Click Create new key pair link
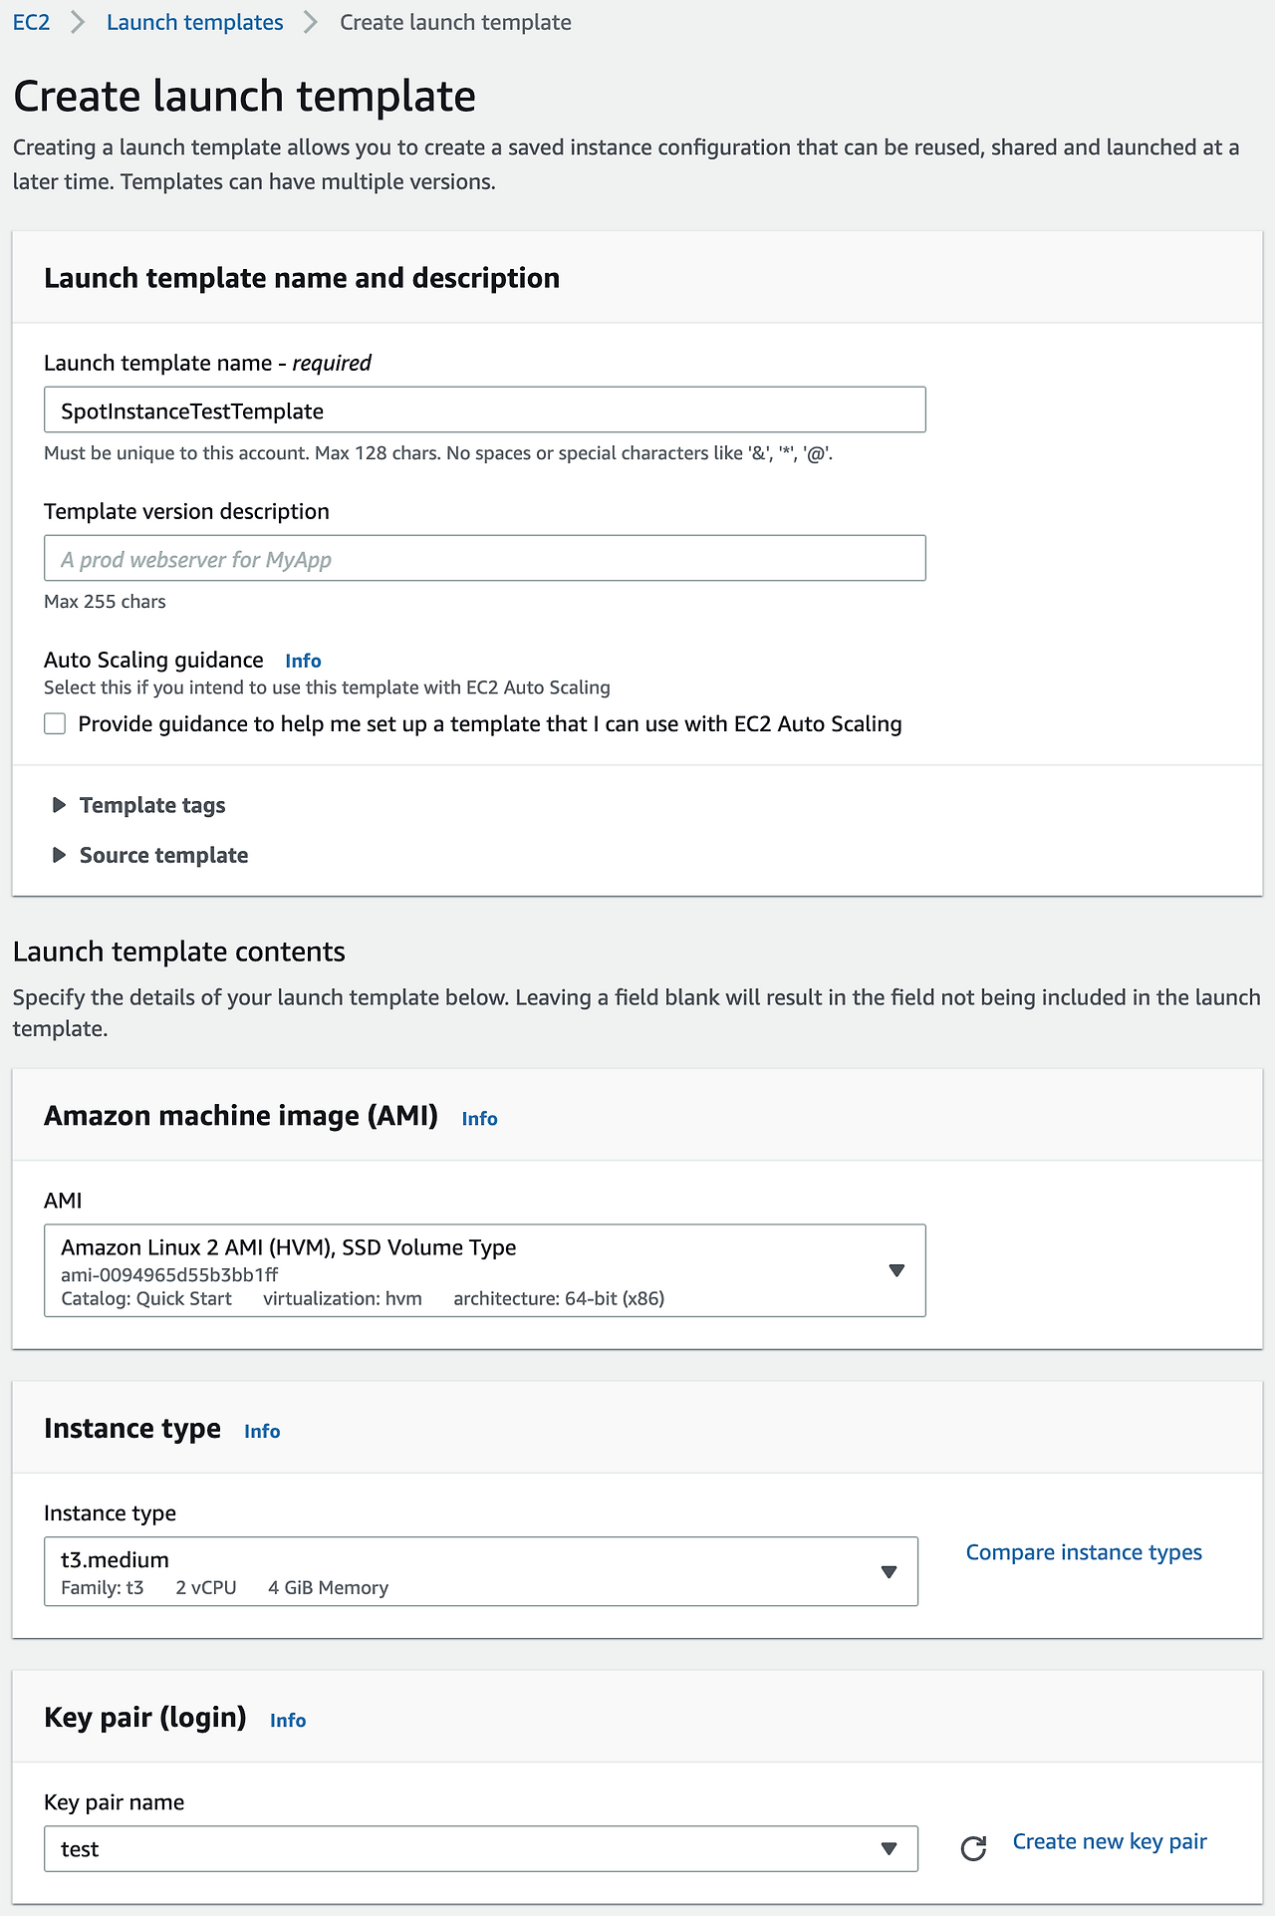The width and height of the screenshot is (1275, 1916). pos(1110,1841)
